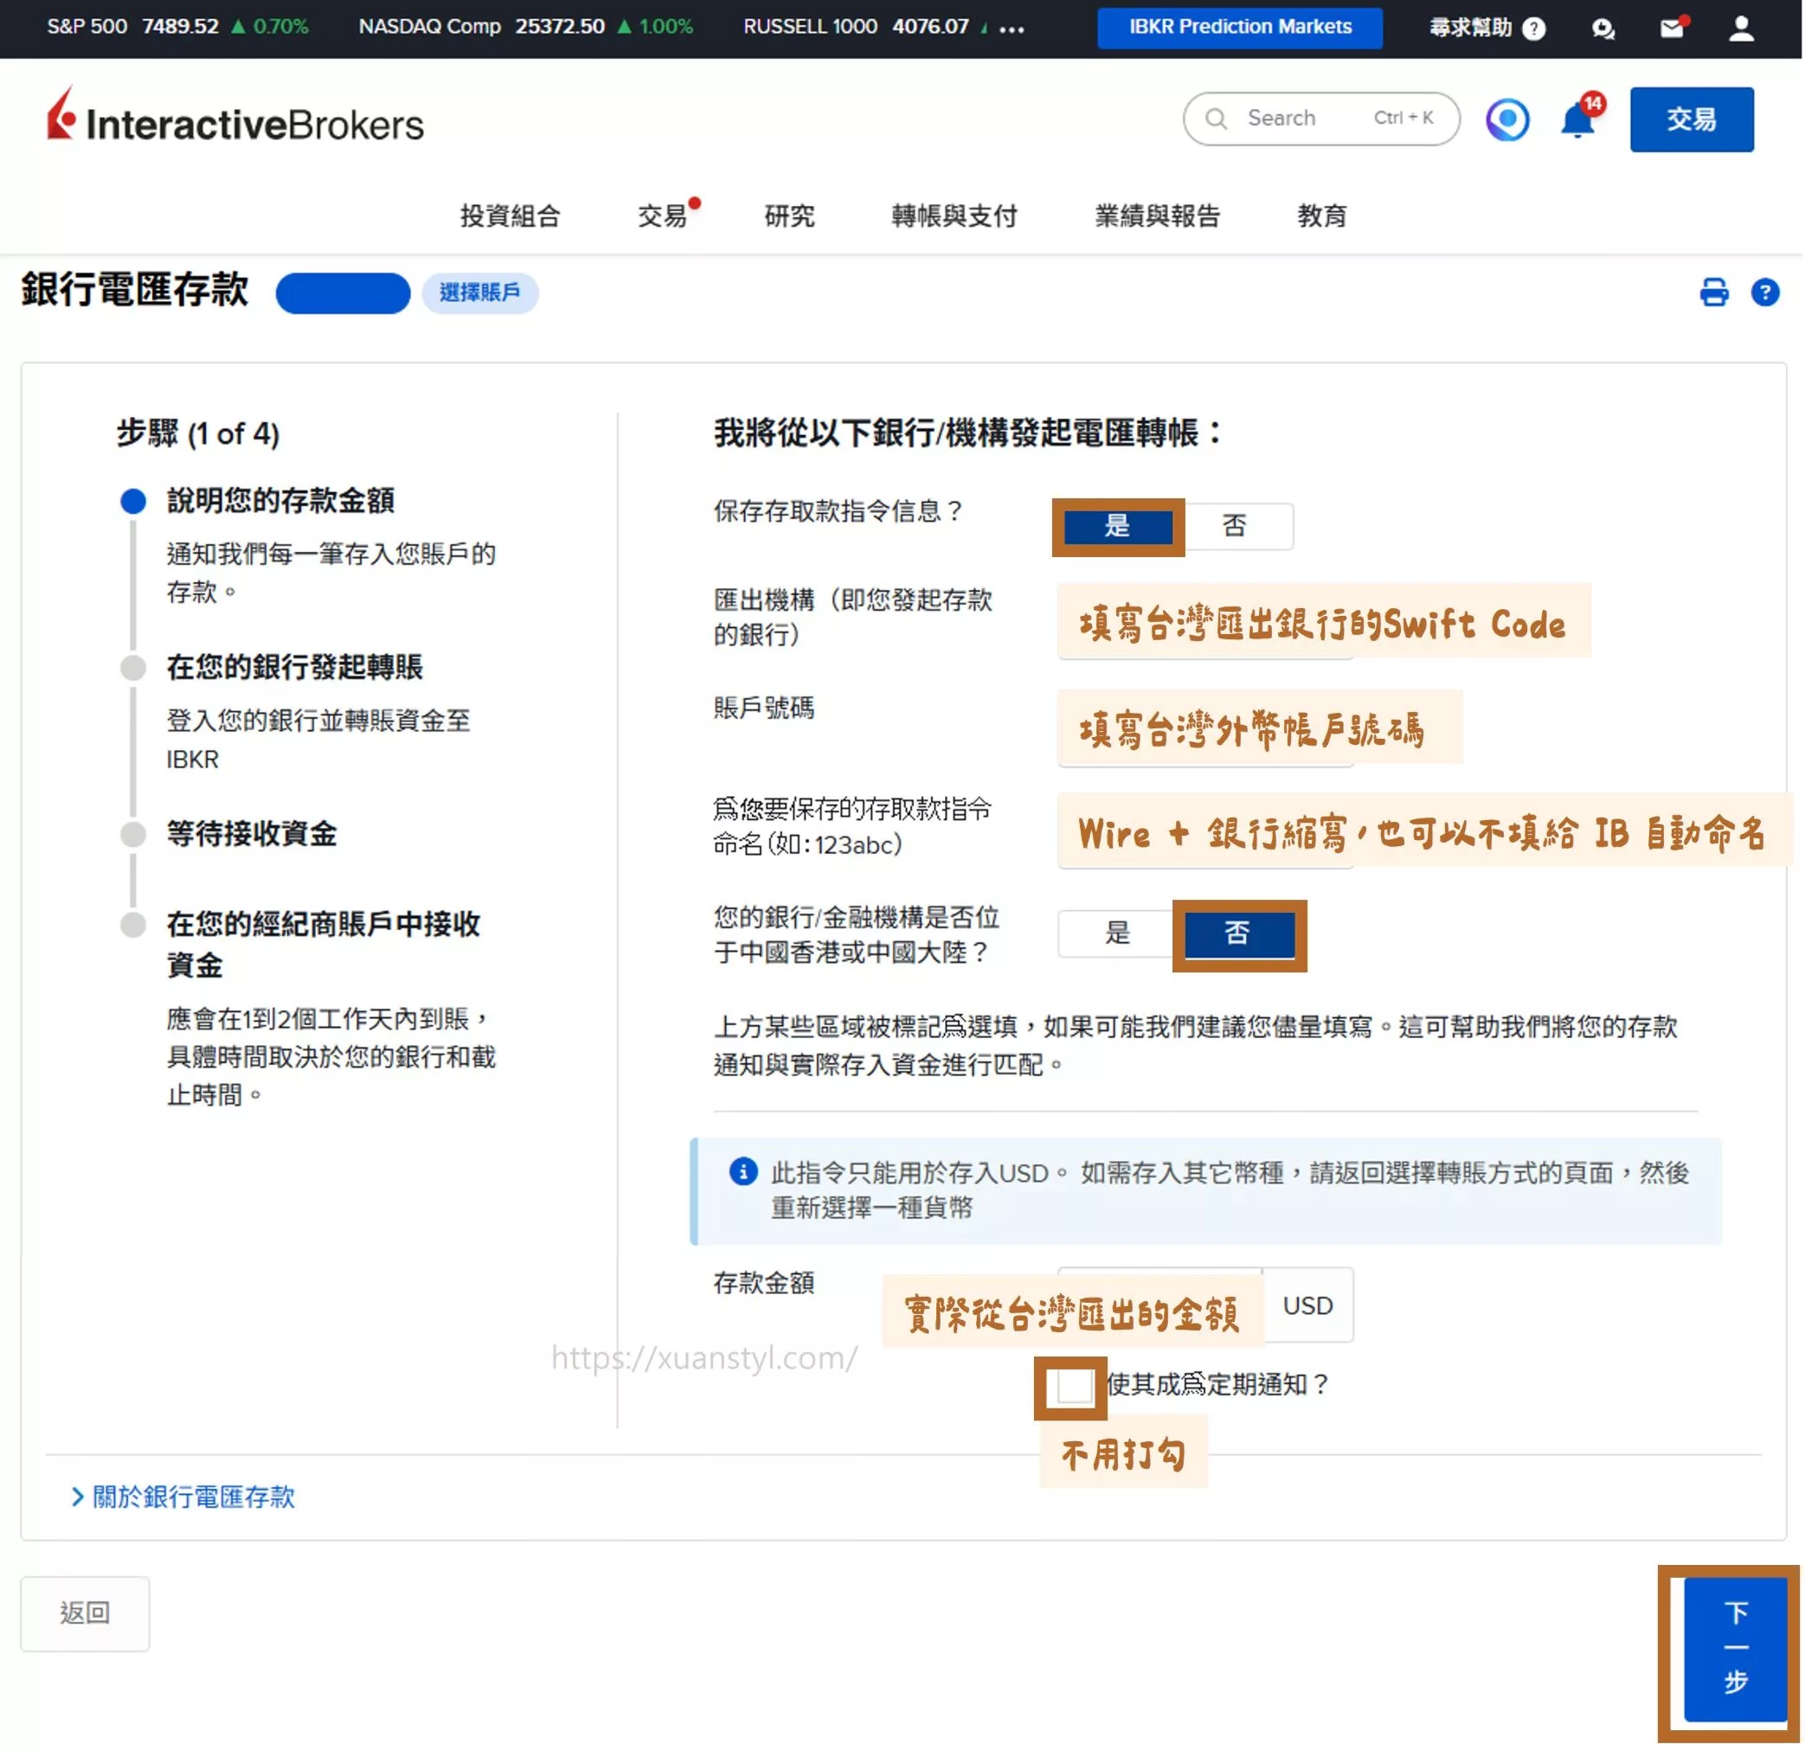
Task: Open the 投資組合 menu
Action: coord(511,216)
